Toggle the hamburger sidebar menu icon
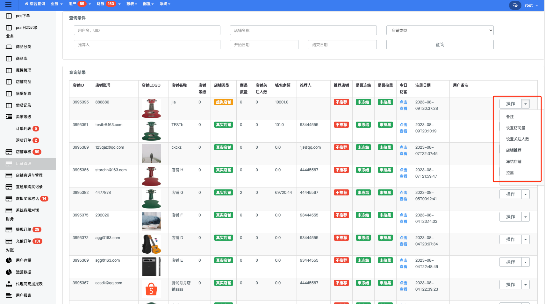 (x=9, y=4)
